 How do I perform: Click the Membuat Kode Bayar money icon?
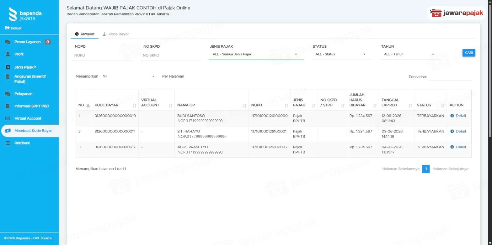[8, 131]
